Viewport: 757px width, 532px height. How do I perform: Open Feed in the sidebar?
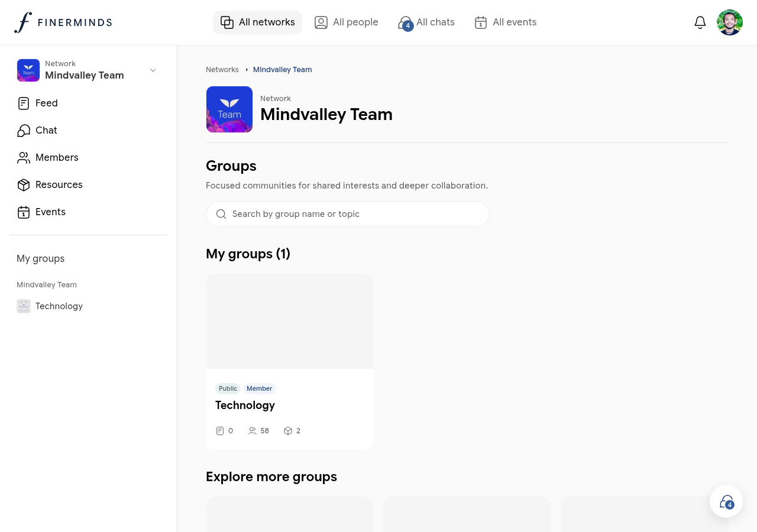(88, 103)
